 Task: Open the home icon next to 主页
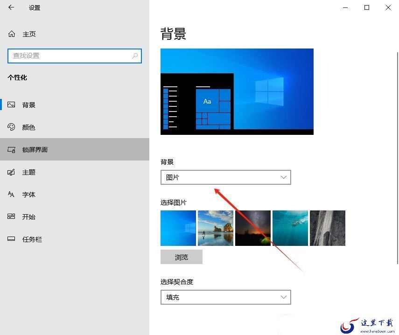tap(12, 34)
